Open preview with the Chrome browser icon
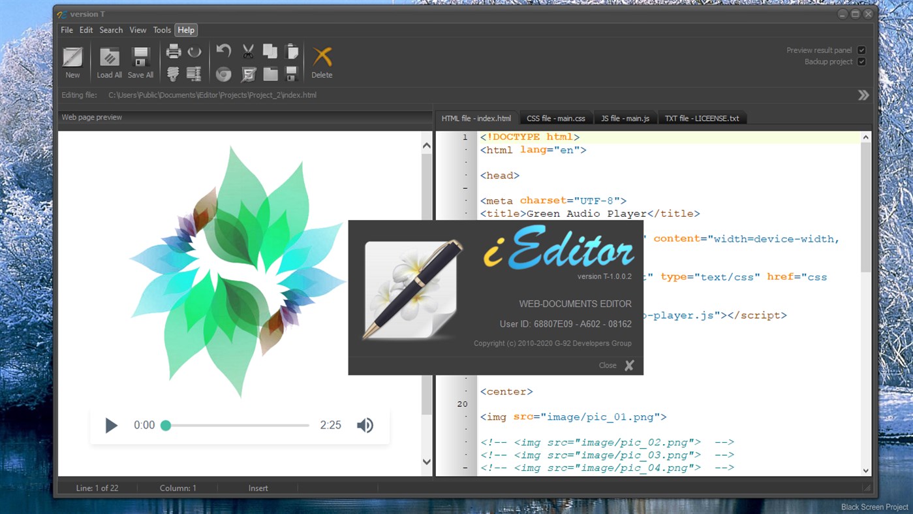Image resolution: width=913 pixels, height=514 pixels. click(224, 74)
